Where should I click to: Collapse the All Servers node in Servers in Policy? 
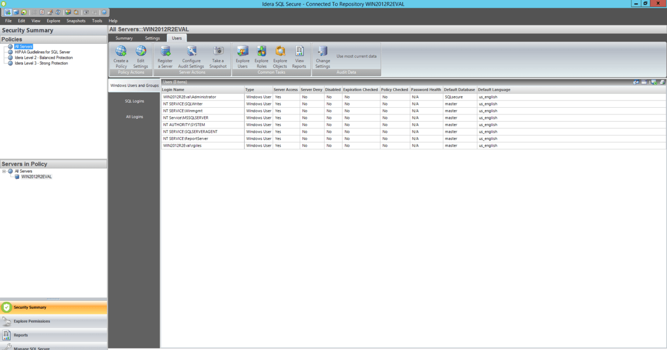tap(3, 171)
